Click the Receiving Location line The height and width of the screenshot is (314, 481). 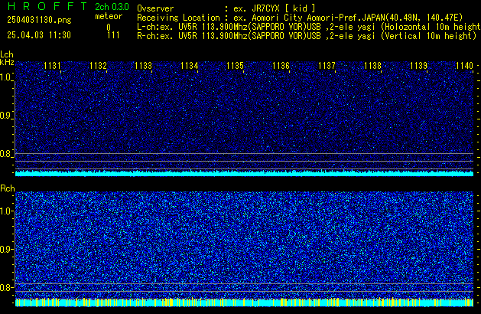300,18
